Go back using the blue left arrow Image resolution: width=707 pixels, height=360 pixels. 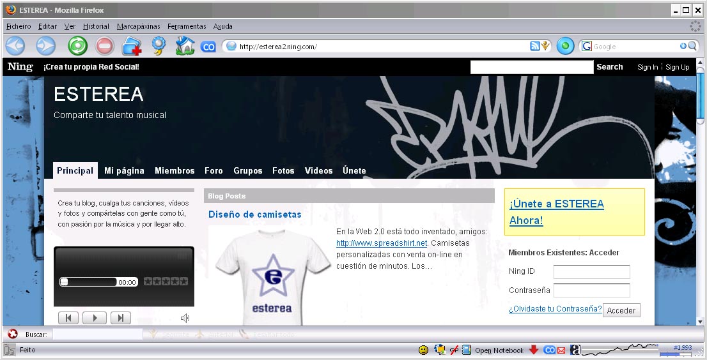click(15, 46)
